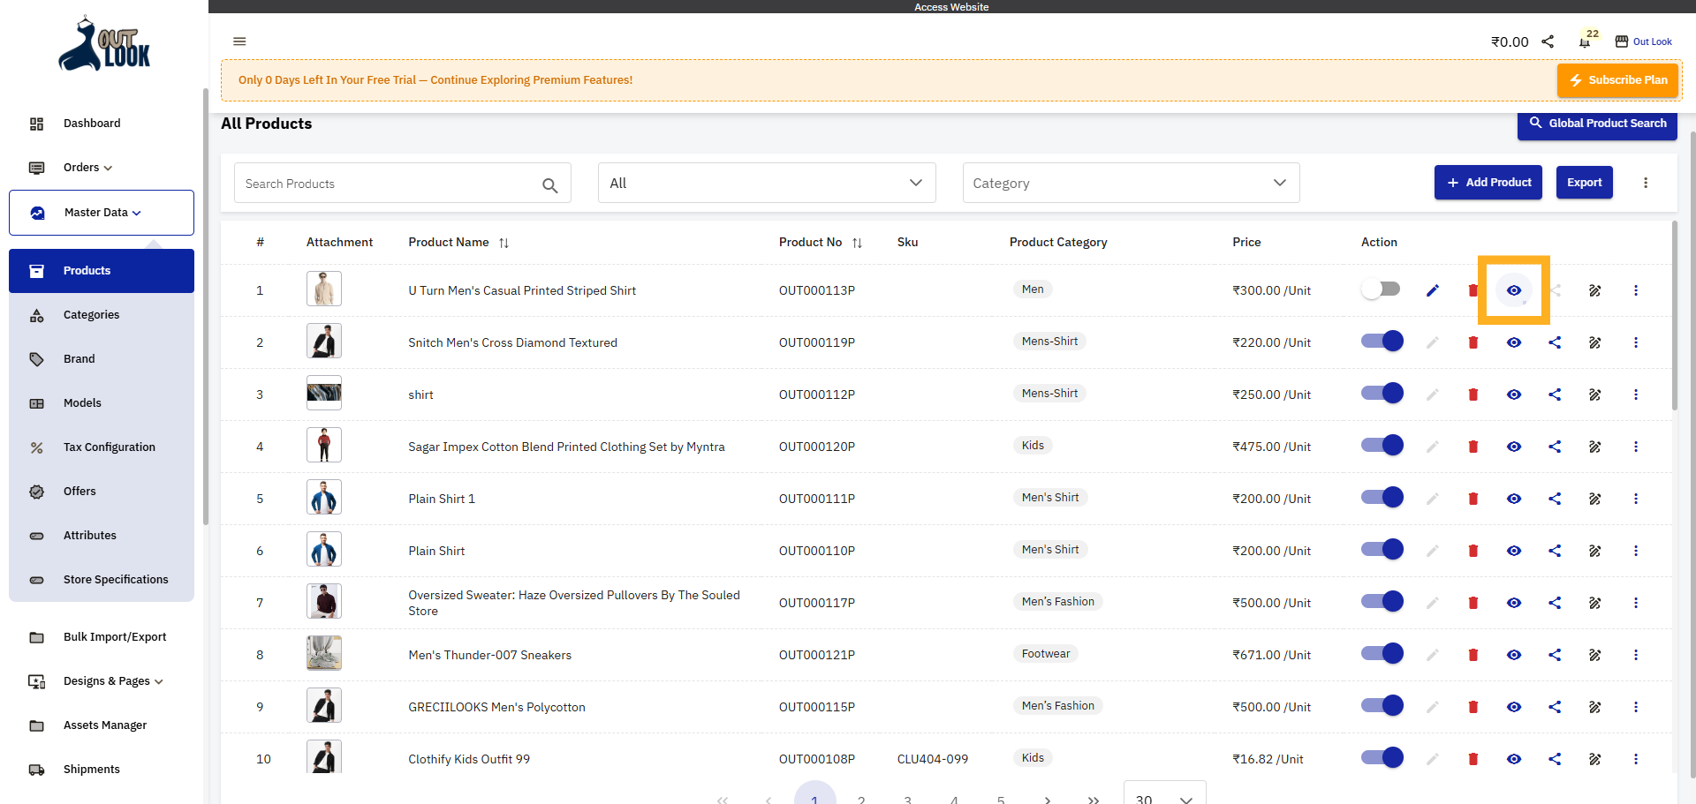Navigate to Tax Configuration in sidebar
The image size is (1696, 804).
(x=108, y=447)
